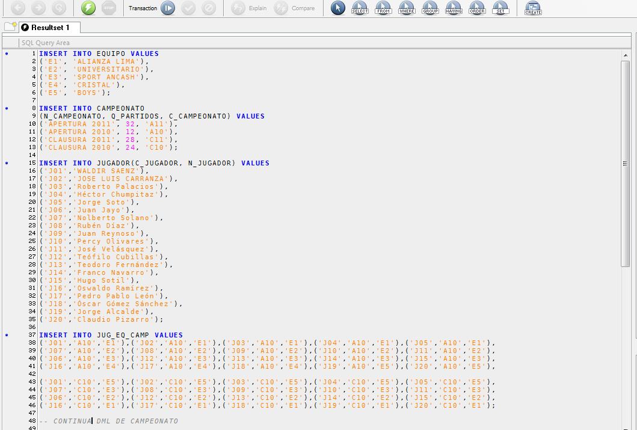This screenshot has width=637, height=430.
Task: Run the query with the green execute icon
Action: click(85, 8)
